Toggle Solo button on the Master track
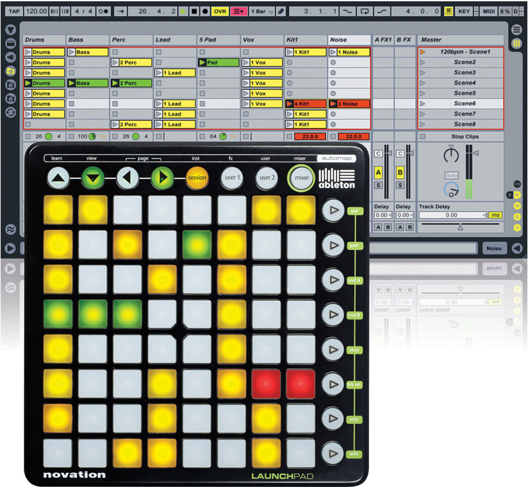Viewport: 528px width, 487px height. point(451,176)
